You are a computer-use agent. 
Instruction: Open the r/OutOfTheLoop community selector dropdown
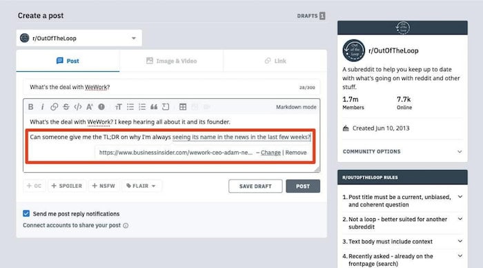tap(79, 38)
